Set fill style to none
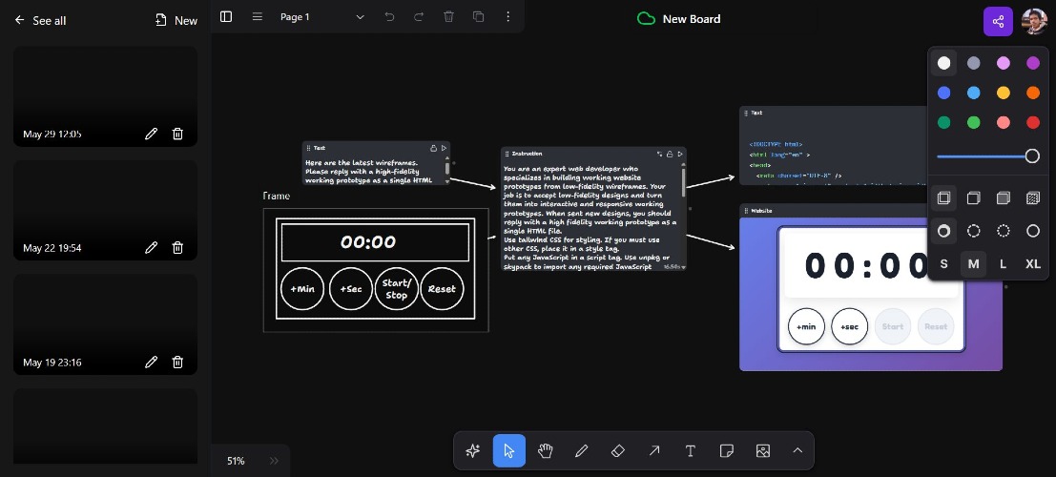 (x=943, y=198)
